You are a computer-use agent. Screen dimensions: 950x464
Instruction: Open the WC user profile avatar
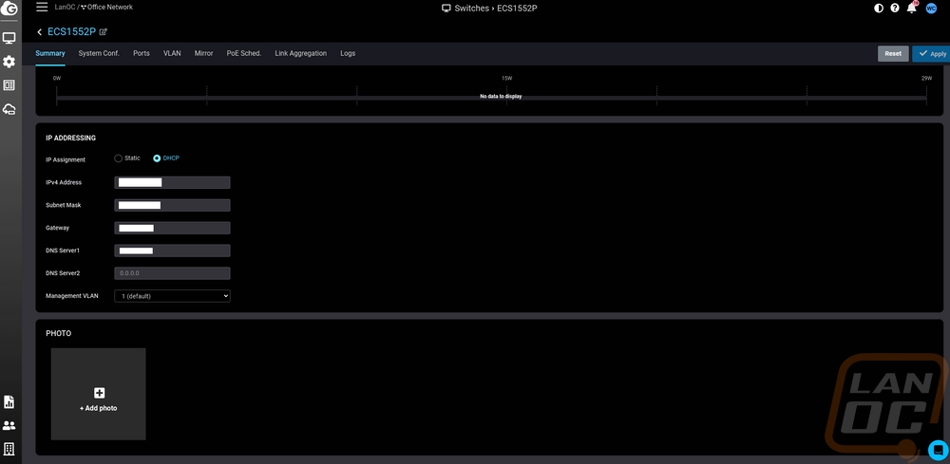(x=931, y=9)
